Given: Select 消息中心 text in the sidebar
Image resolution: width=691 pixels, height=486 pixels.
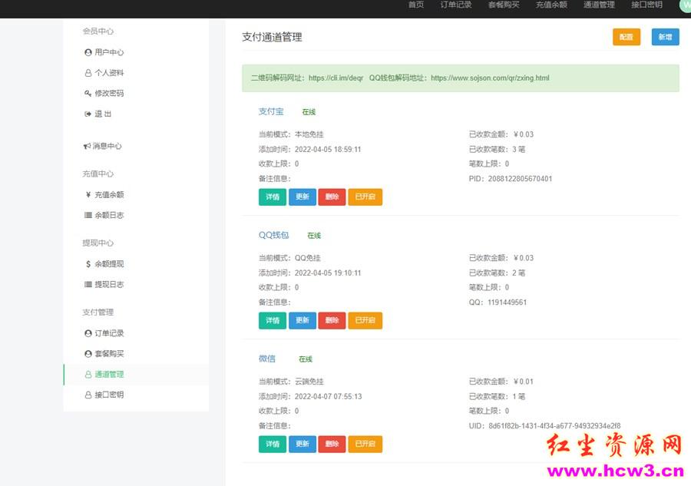Looking at the screenshot, I should (x=107, y=146).
